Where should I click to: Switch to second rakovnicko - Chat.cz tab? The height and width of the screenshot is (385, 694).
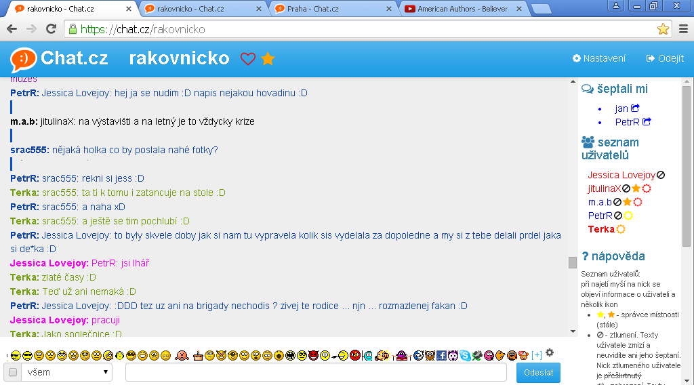[x=203, y=9]
